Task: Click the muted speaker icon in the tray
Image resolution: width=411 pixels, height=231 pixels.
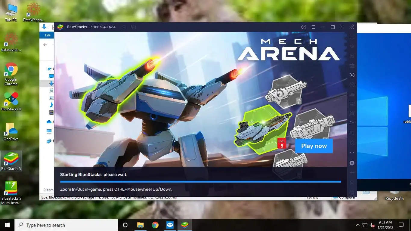Action: click(x=372, y=225)
